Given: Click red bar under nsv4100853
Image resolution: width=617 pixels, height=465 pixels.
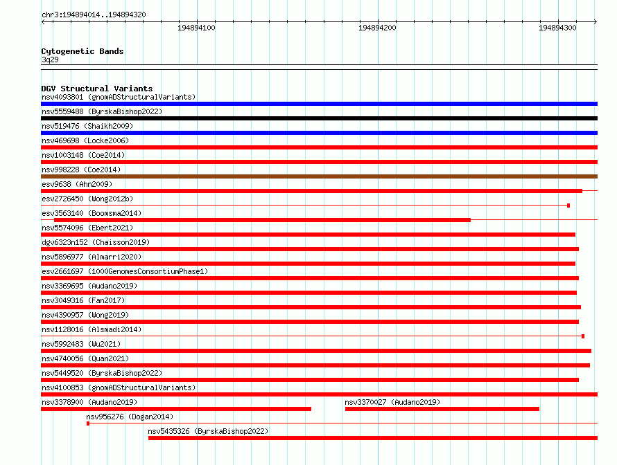Looking at the screenshot, I should [x=319, y=394].
